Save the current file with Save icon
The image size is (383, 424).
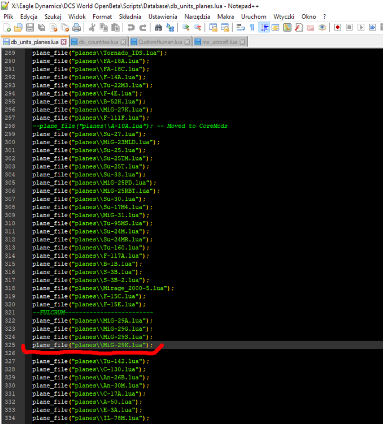[x=30, y=27]
